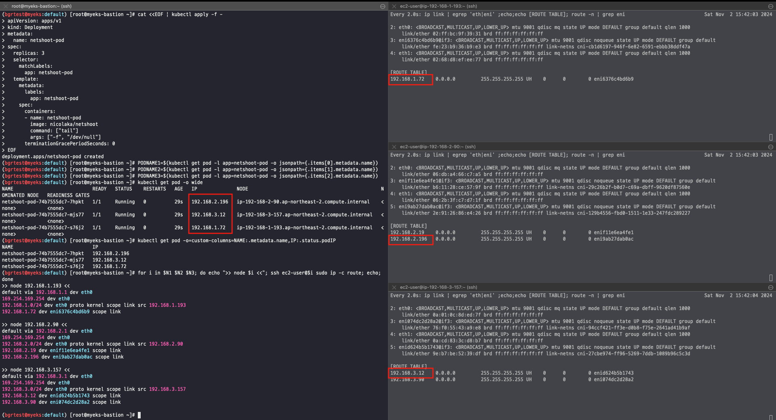Click interface enif11e6ea4fe1 in second pane route table
Screen dimensions: 776x420
pos(614,232)
